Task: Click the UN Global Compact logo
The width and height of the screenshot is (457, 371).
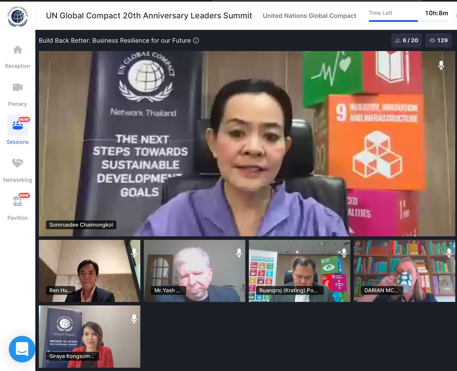Action: 18,17
